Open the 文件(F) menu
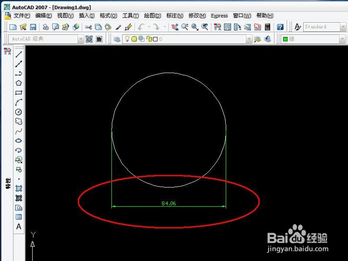Viewport: 348px width, 261px height. 22,16
